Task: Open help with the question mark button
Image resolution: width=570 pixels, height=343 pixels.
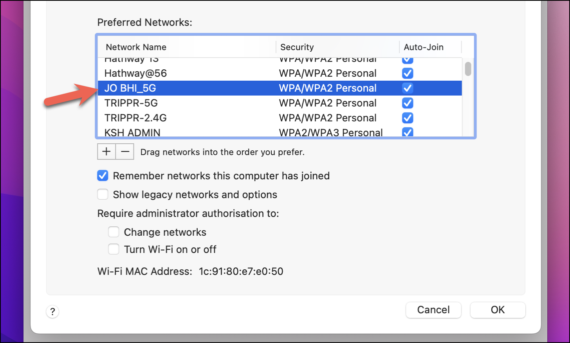Action: coord(52,312)
